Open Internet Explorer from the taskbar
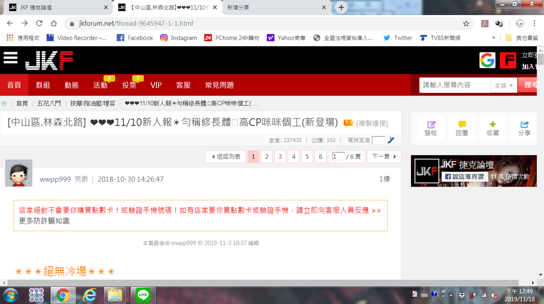The height and width of the screenshot is (304, 544). [x=89, y=295]
